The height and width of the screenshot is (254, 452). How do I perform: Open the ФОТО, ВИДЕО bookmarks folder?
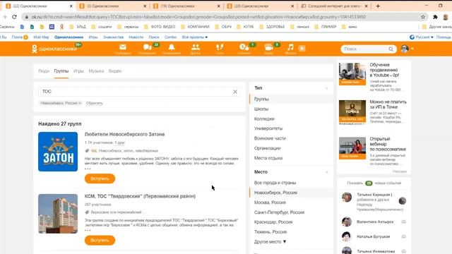coord(160,27)
